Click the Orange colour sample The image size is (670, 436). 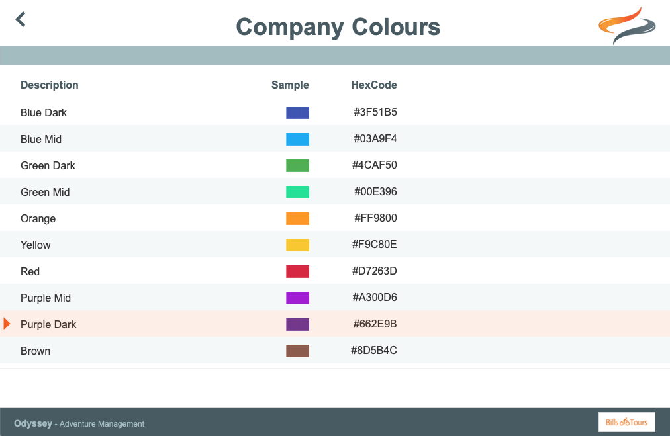(297, 218)
